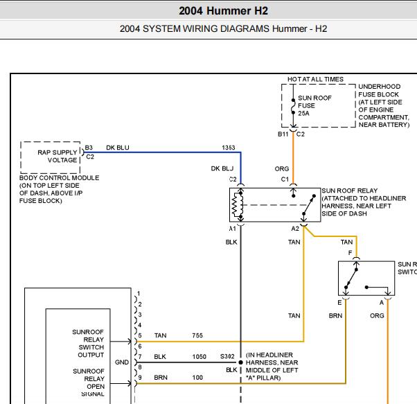Click the orange wire below fuse connector B11
Image resolution: width=417 pixels, height=404 pixels.
[x=293, y=157]
